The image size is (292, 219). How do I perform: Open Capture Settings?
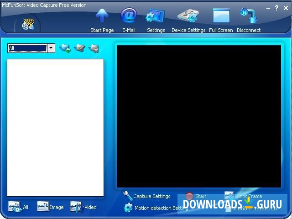tap(147, 196)
